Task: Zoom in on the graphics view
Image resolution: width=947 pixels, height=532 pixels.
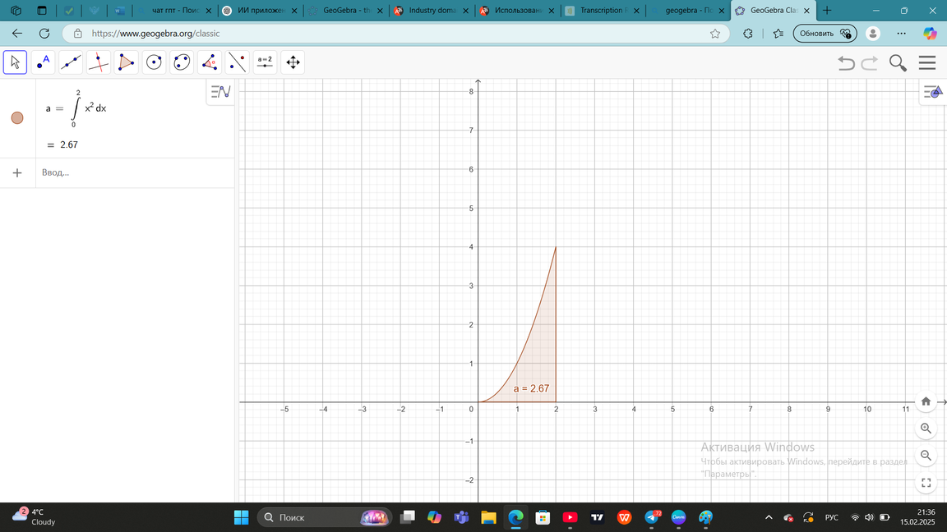Action: [x=926, y=429]
